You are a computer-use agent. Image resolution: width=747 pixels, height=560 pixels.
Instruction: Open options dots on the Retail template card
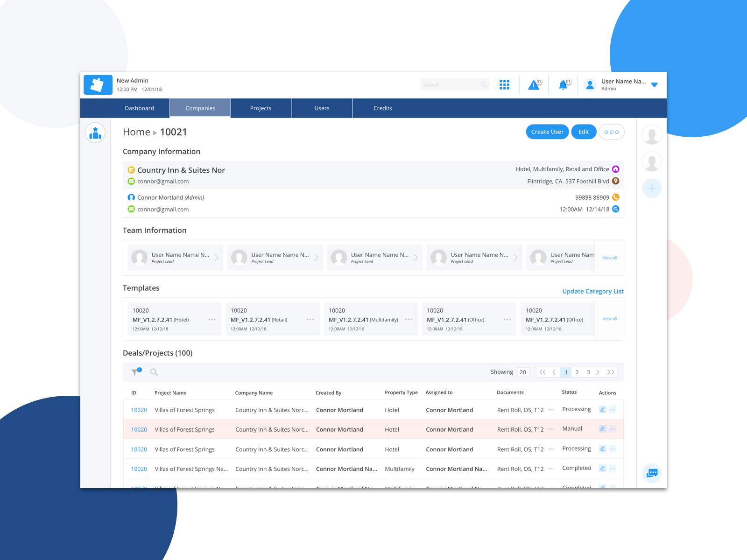(x=310, y=320)
